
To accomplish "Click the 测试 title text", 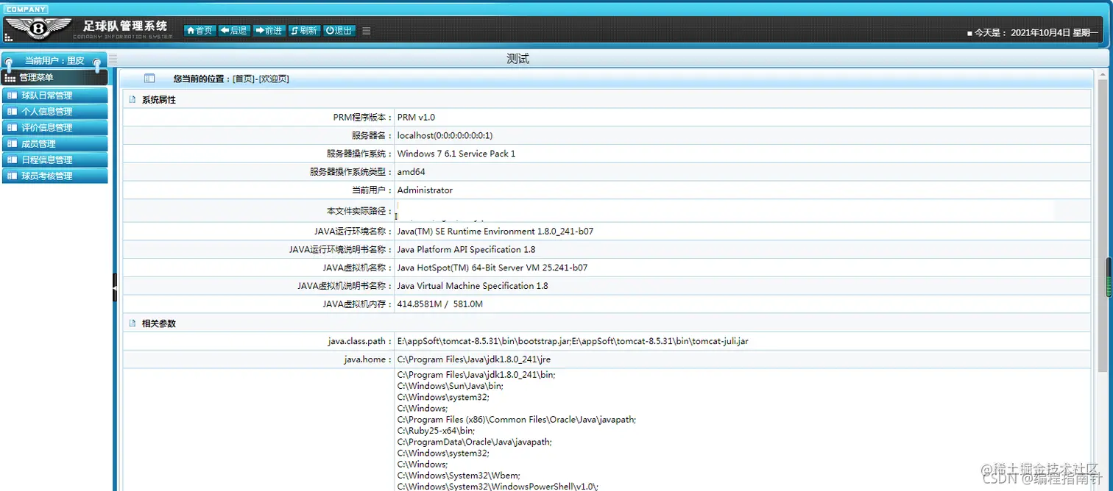I will click(517, 59).
